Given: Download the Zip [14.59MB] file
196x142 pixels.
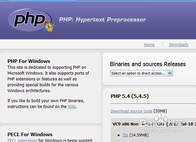Looking at the screenshot, I should 125,135.
